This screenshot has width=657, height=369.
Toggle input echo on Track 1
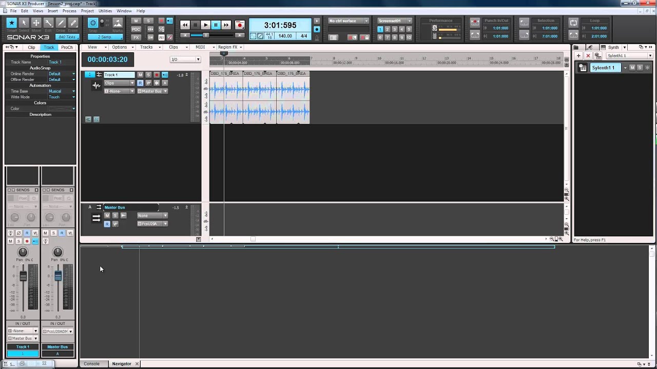tap(165, 75)
